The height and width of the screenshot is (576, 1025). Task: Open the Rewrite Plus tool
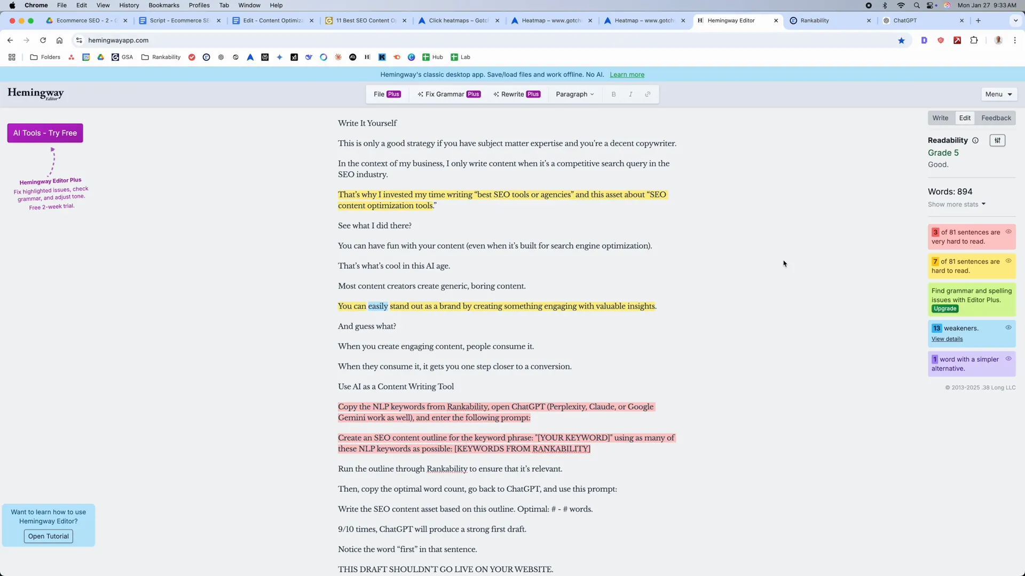click(516, 94)
